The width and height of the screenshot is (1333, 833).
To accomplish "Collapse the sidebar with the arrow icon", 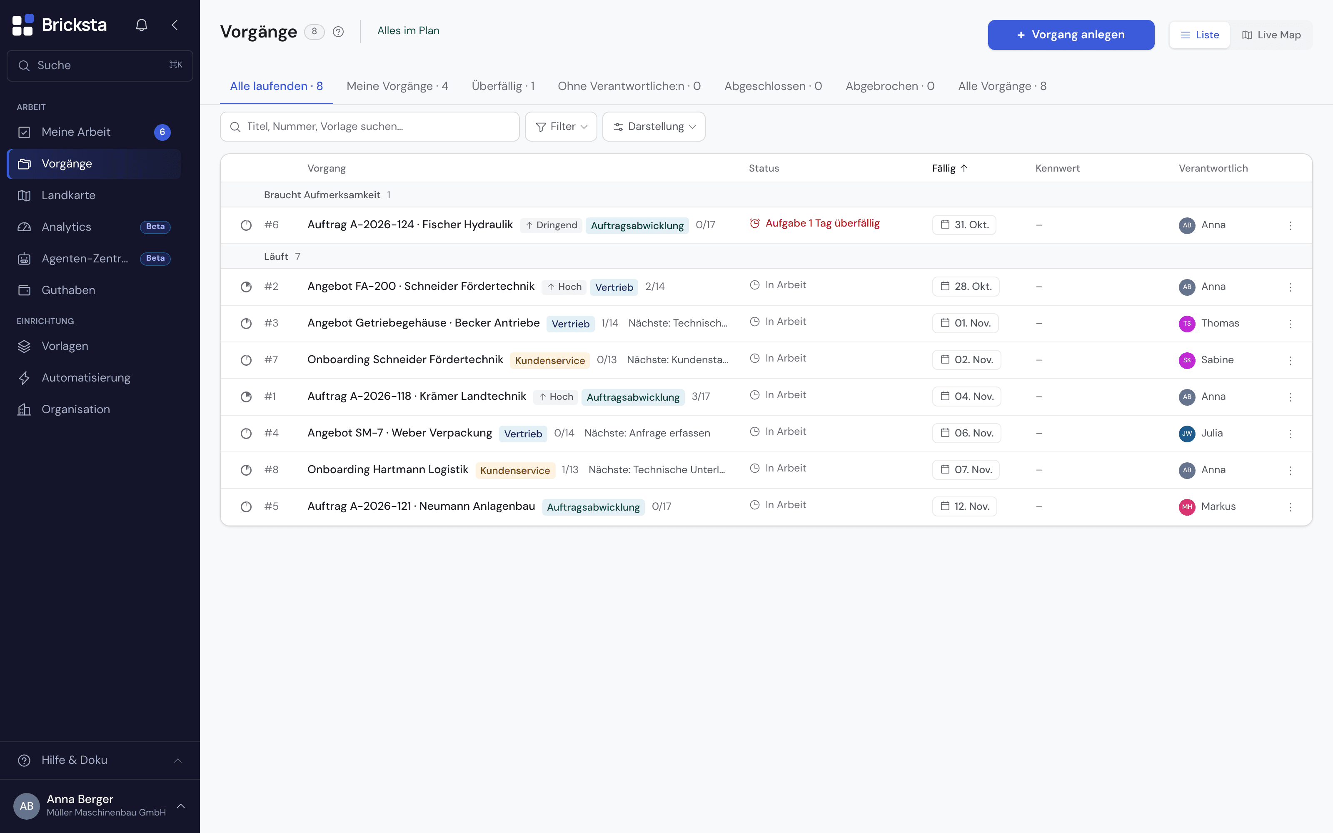I will coord(175,25).
